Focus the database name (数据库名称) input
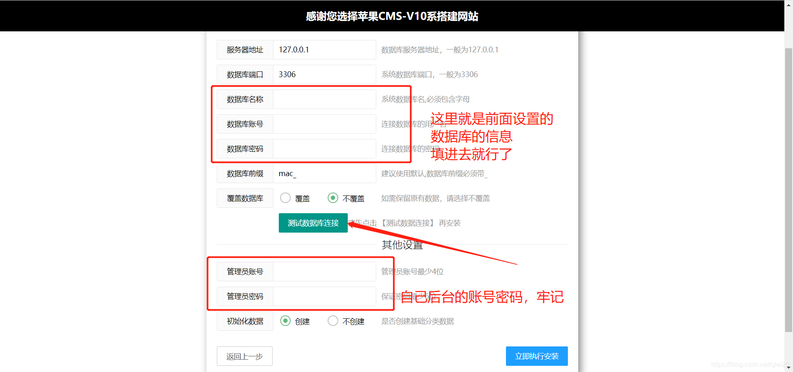Image resolution: width=793 pixels, height=372 pixels. (x=324, y=99)
